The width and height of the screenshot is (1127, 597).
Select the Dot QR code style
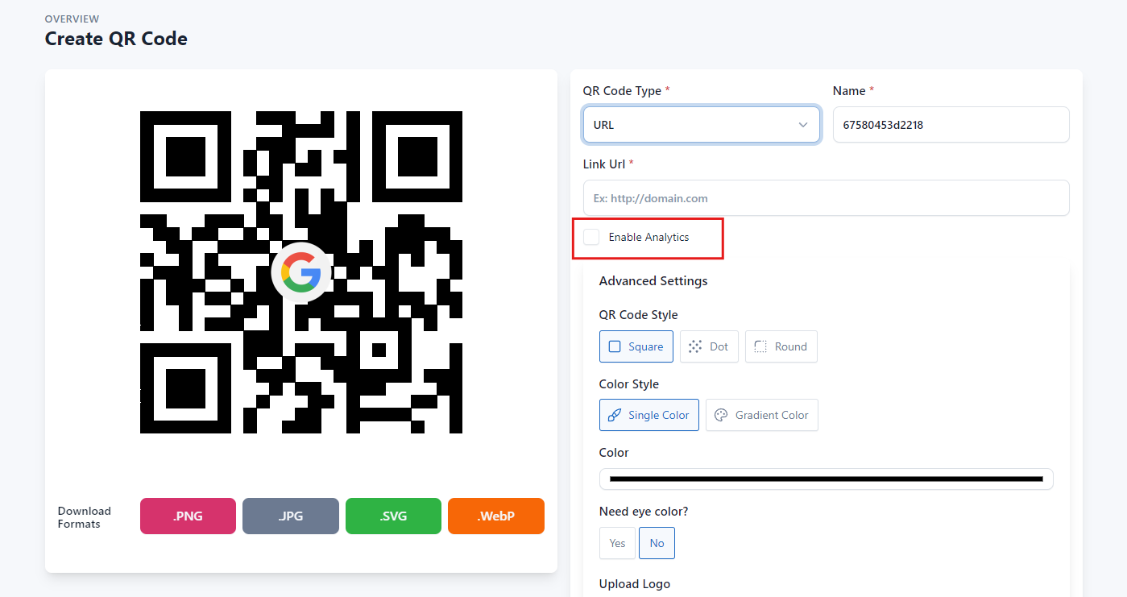709,346
